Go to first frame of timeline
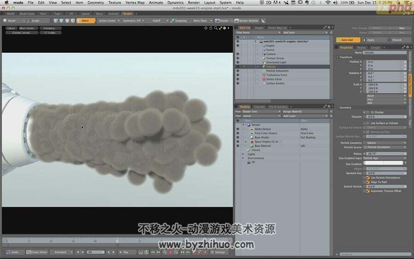The width and height of the screenshot is (414, 259). click(x=77, y=252)
